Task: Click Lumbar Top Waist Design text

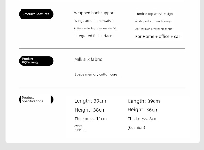Action: 154,14
